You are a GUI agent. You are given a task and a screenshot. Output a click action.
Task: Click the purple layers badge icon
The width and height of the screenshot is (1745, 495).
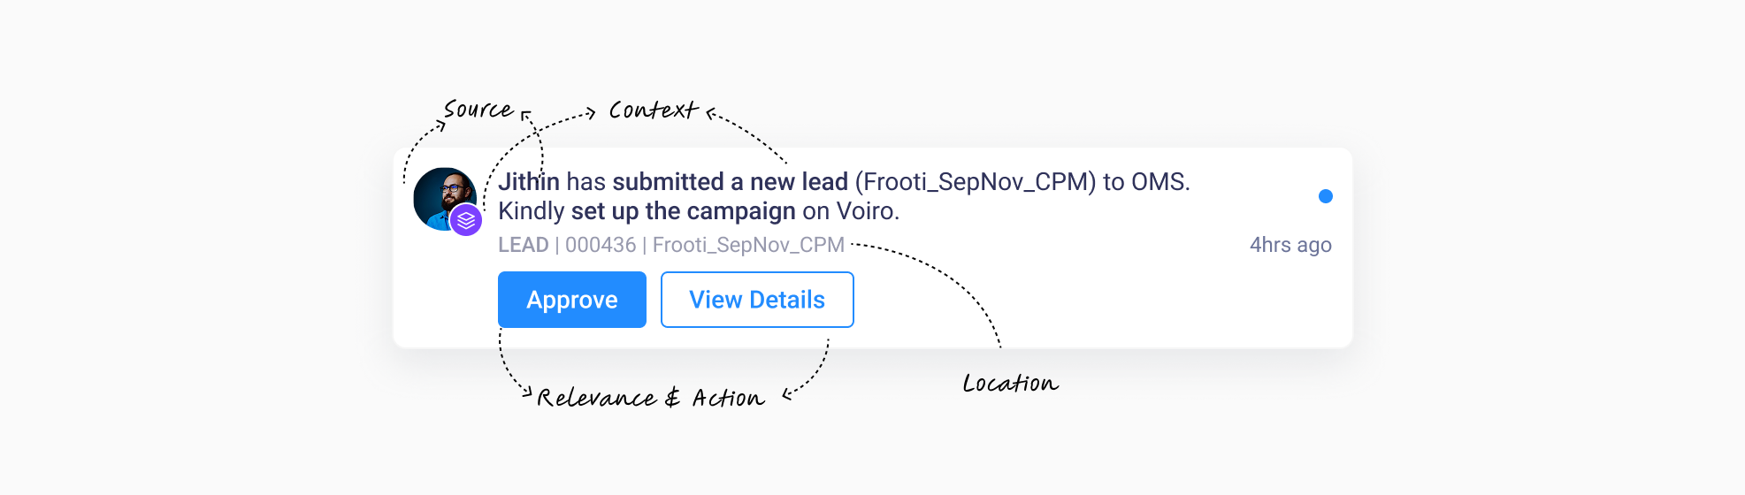coord(466,220)
